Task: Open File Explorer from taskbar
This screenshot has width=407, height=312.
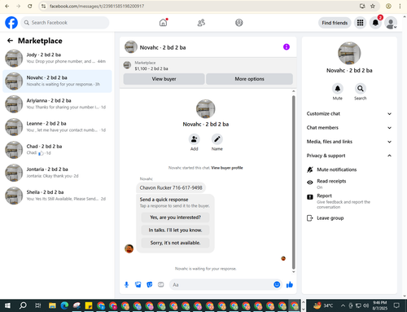Action: click(x=52, y=305)
